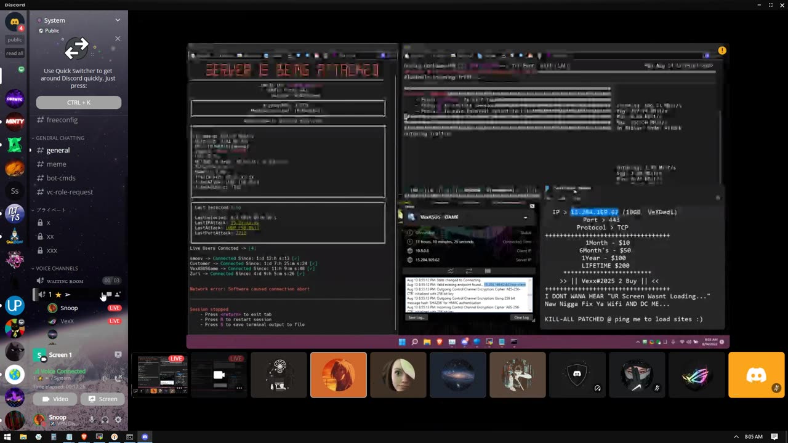Click the public folder label
Screen dimensions: 788x443
[15, 40]
